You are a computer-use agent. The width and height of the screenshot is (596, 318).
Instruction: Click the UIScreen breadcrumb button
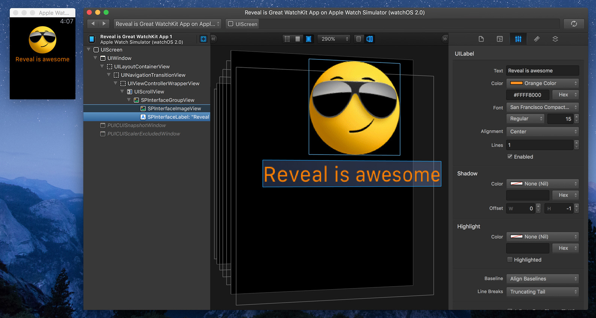tap(243, 24)
